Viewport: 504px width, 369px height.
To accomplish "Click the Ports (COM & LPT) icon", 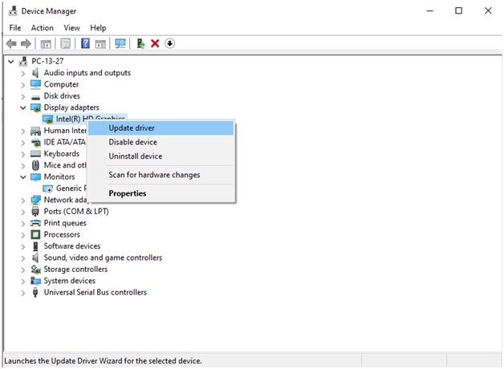I will pos(35,212).
